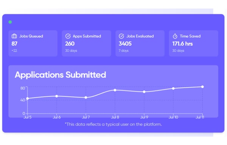Click the Jul 5 data point
Screen dimensions: 227x145
[28, 99]
